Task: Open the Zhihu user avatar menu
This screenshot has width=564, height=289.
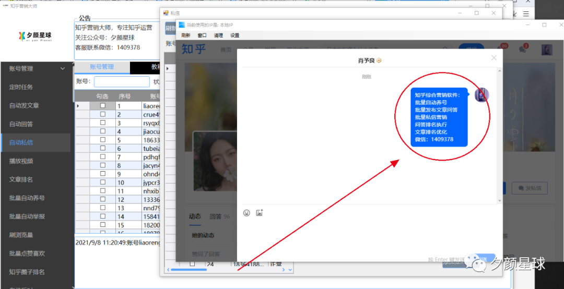Action: click(x=547, y=50)
